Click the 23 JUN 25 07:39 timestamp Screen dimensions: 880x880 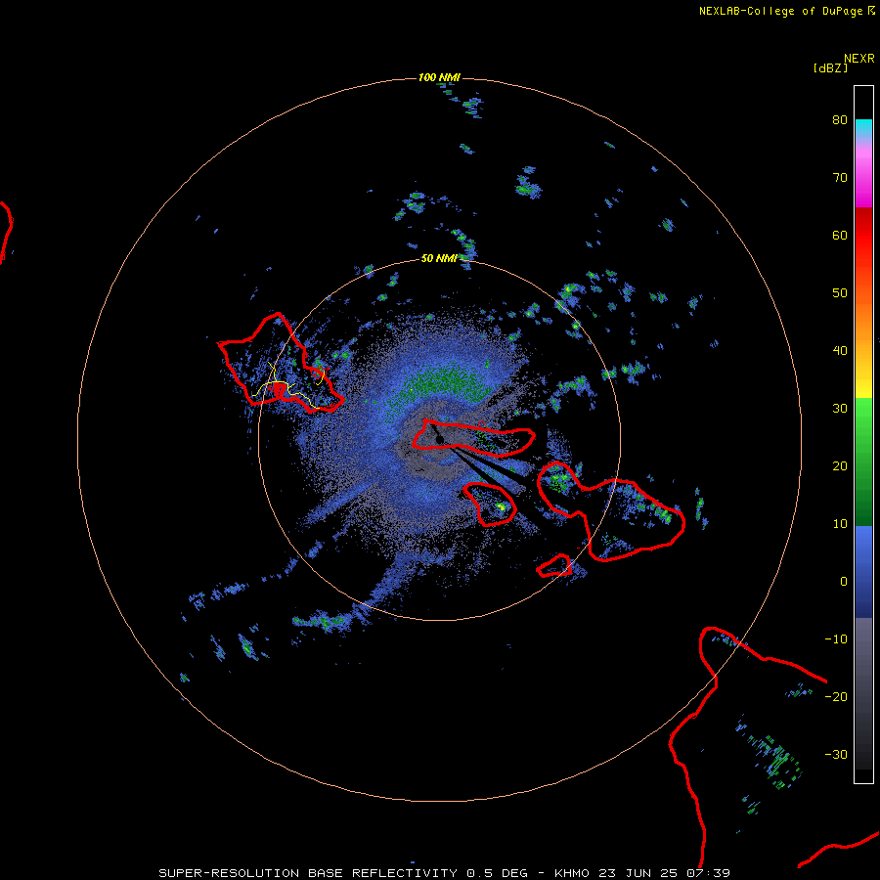tap(664, 873)
